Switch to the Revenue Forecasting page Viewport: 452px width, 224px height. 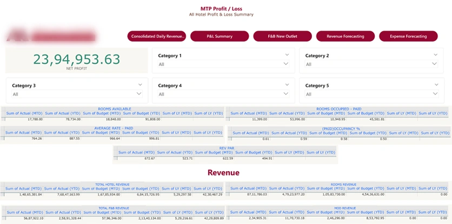(345, 36)
